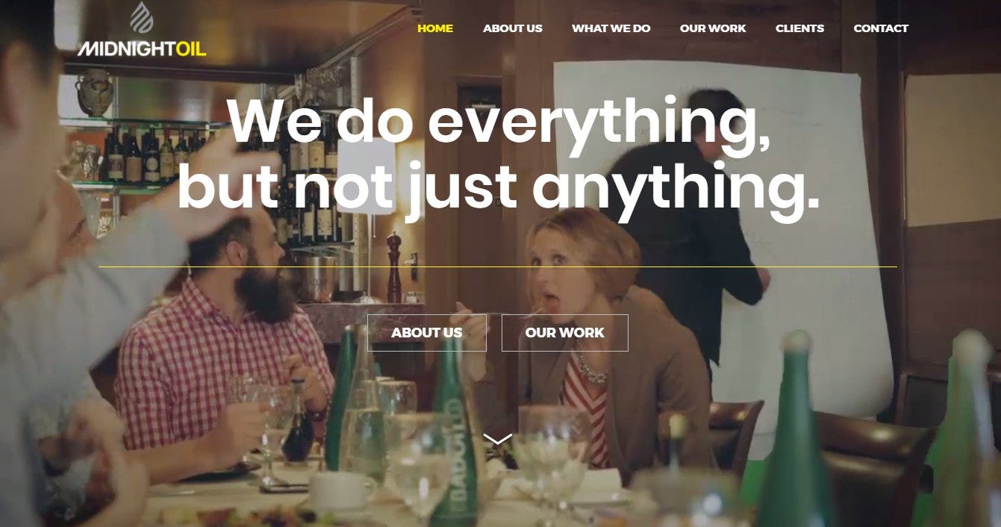Viewport: 1001px width, 527px height.
Task: Click the 'We do everything,' headline line
Action: (499, 123)
